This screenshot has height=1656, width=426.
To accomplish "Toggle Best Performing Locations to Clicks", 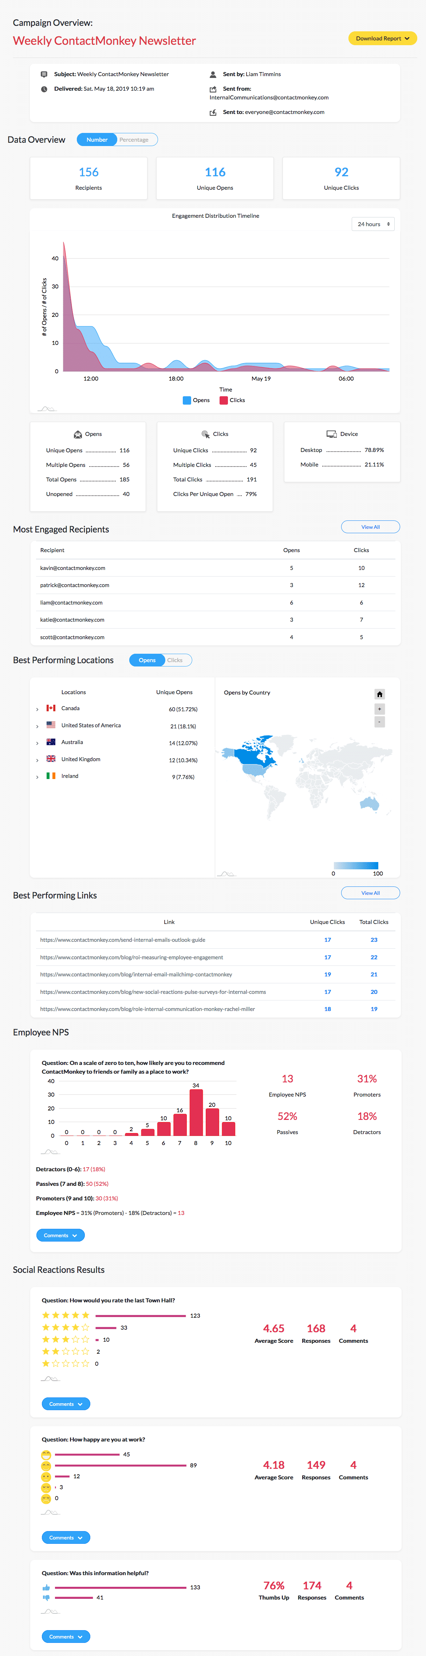I will 175,660.
